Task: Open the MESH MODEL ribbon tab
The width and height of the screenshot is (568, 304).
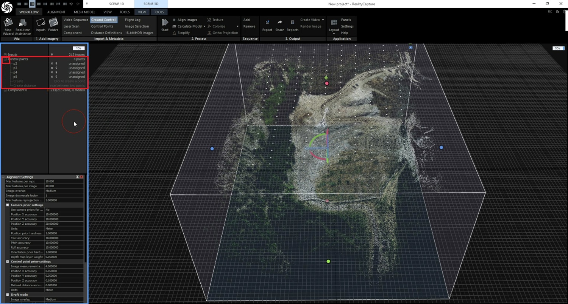Action: [x=84, y=12]
